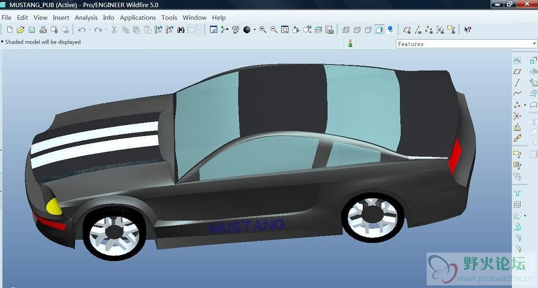538x288 pixels.
Task: Click the Repaint screen icon
Action: pyautogui.click(x=214, y=30)
